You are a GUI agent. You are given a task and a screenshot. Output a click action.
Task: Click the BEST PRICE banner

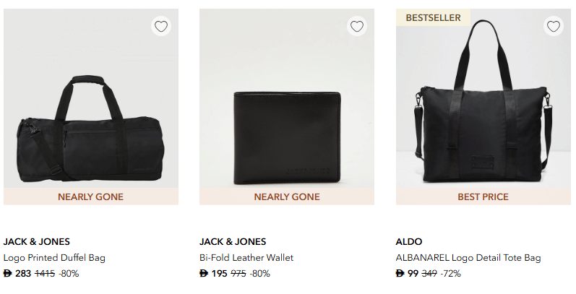[483, 196]
